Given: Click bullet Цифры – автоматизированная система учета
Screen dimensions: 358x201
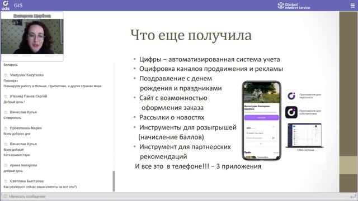Looking at the screenshot, I should point(210,60).
